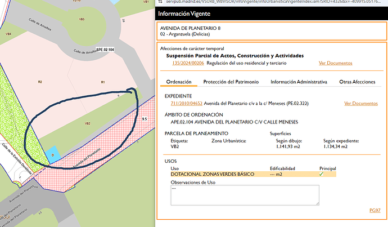This screenshot has width=388, height=227.
Task: Open the Información Administrativa tab
Action: 299,82
